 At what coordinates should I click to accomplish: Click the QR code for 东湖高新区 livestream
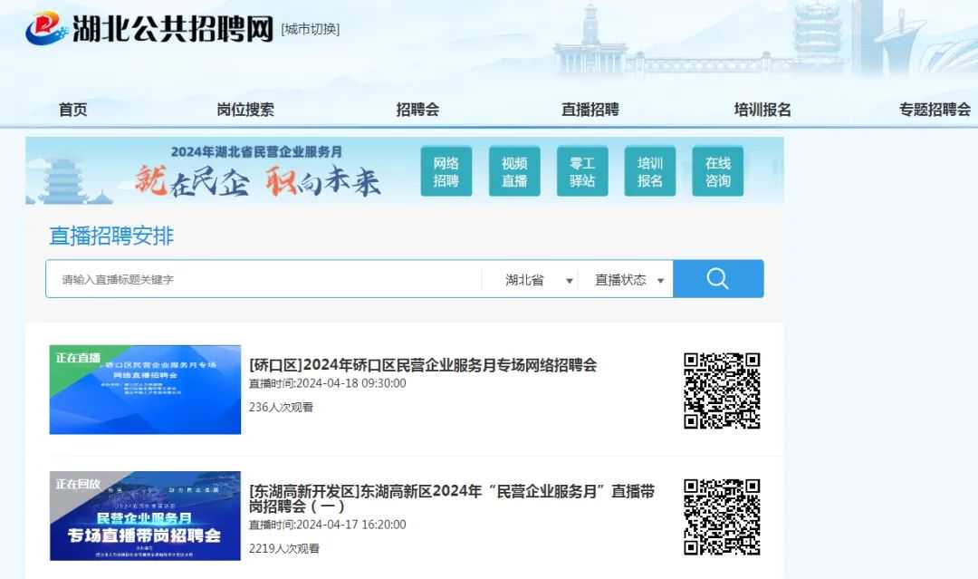721,516
